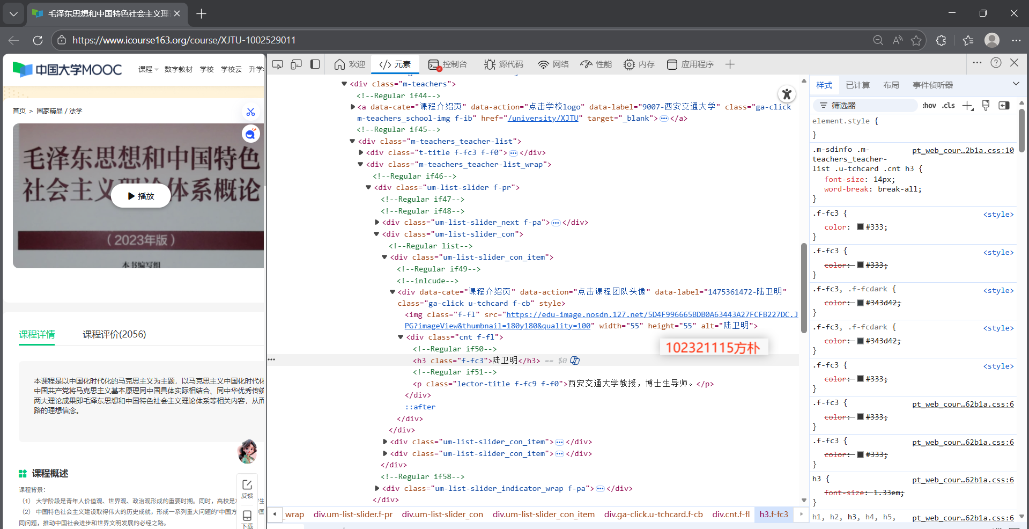1029x529 pixels.
Task: Click the new style rule plus icon
Action: 967,106
